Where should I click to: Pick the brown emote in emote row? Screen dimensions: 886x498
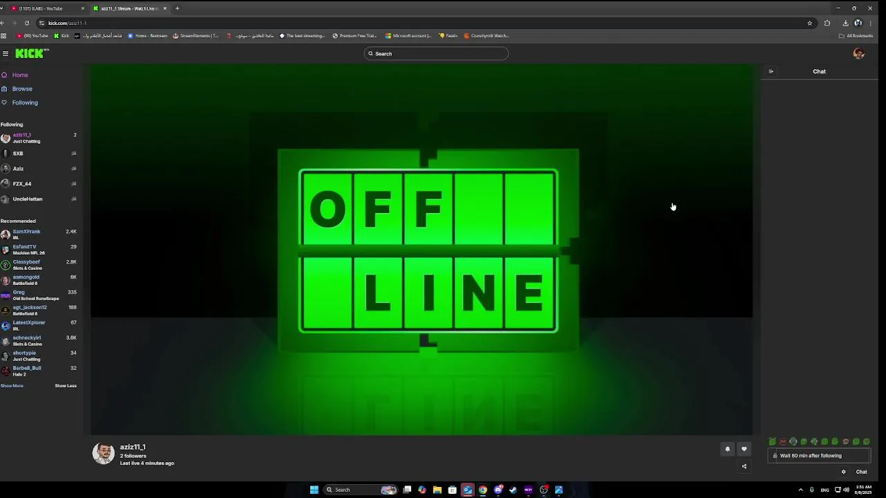(x=845, y=441)
